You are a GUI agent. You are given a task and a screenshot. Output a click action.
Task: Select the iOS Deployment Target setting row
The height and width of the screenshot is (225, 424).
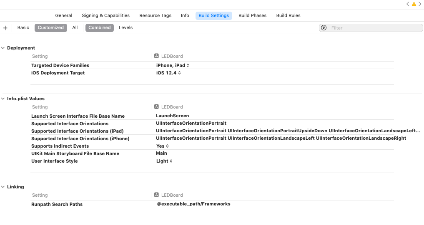coord(212,73)
